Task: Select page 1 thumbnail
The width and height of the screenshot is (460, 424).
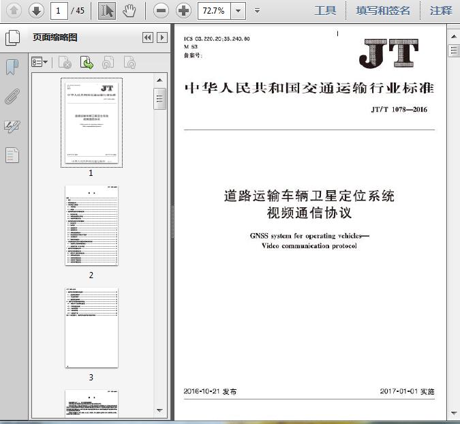Action: 91,123
